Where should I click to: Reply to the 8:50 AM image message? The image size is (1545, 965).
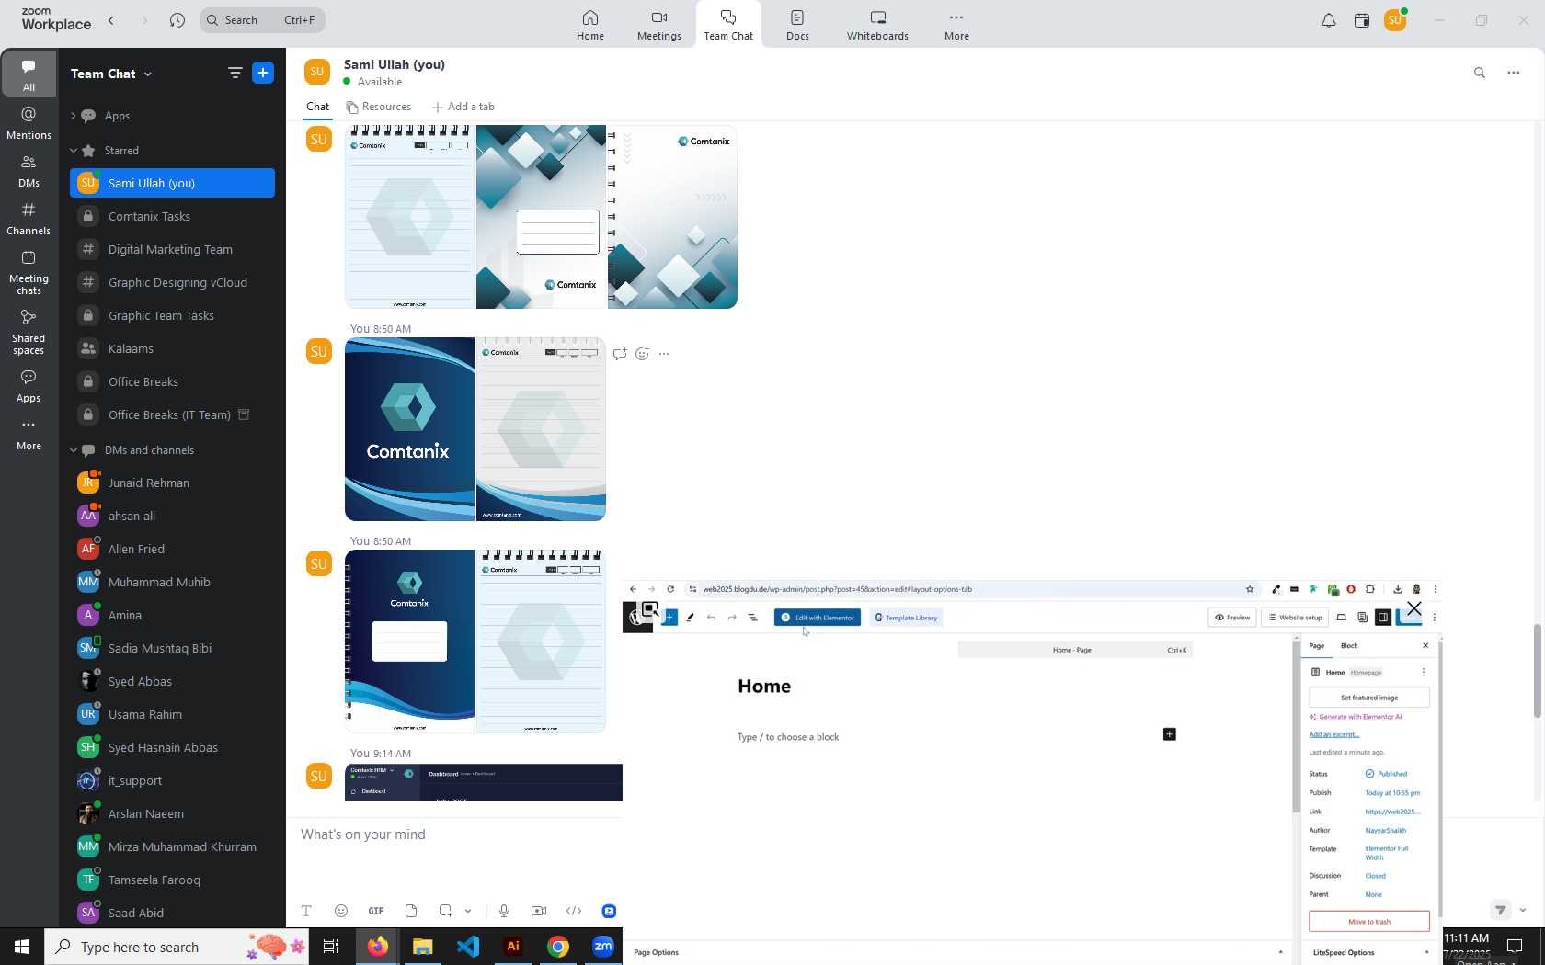620,354
